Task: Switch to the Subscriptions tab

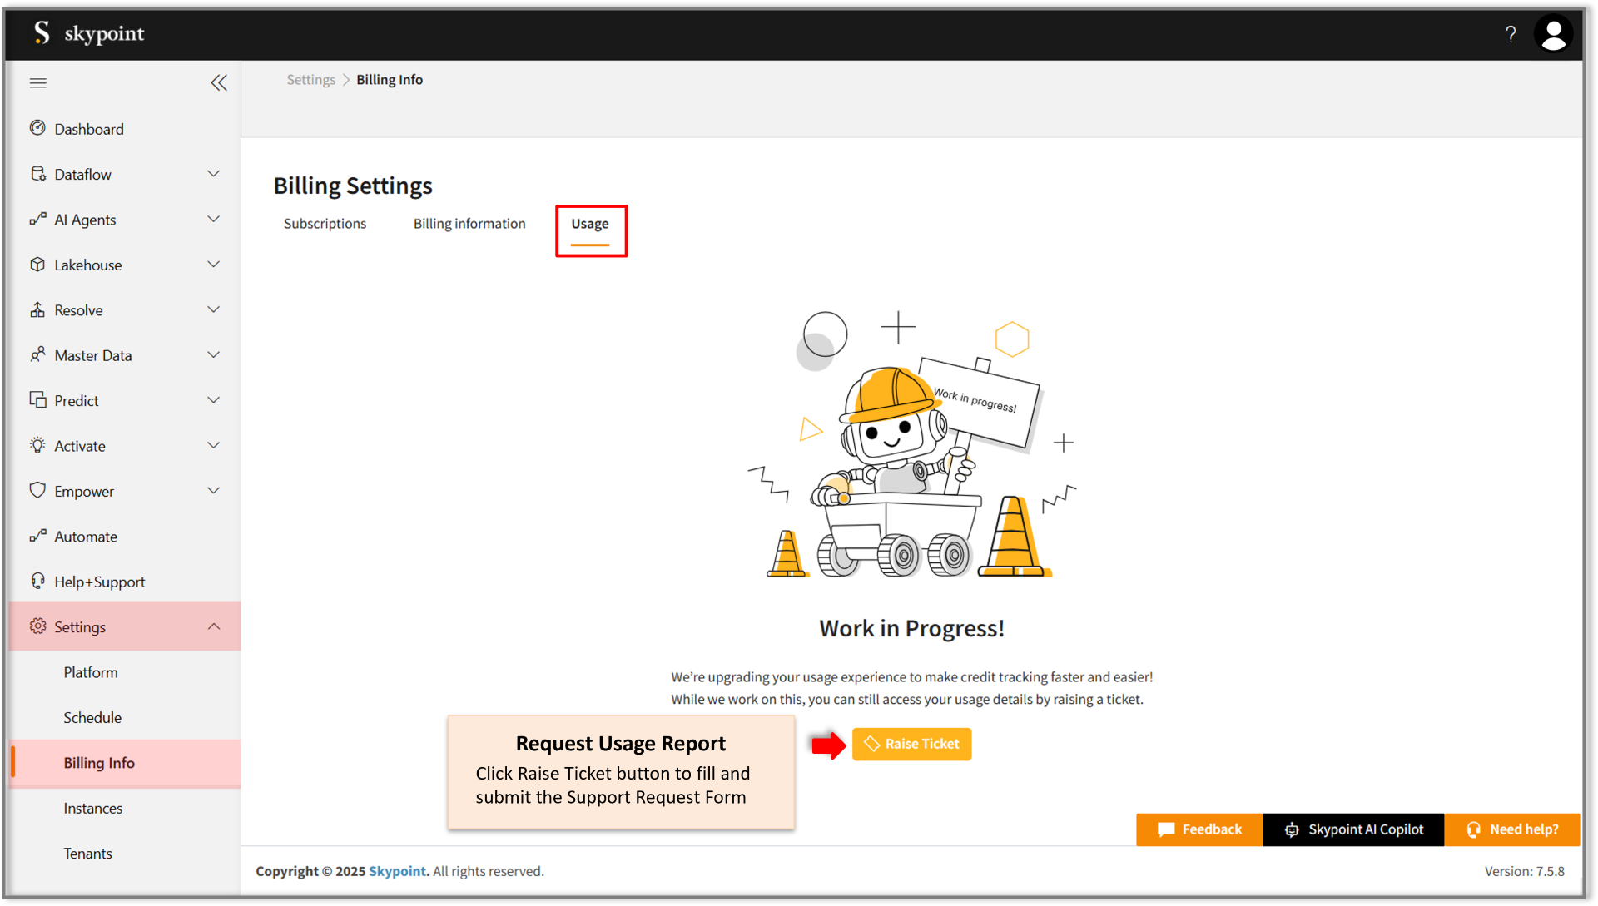Action: pos(325,224)
